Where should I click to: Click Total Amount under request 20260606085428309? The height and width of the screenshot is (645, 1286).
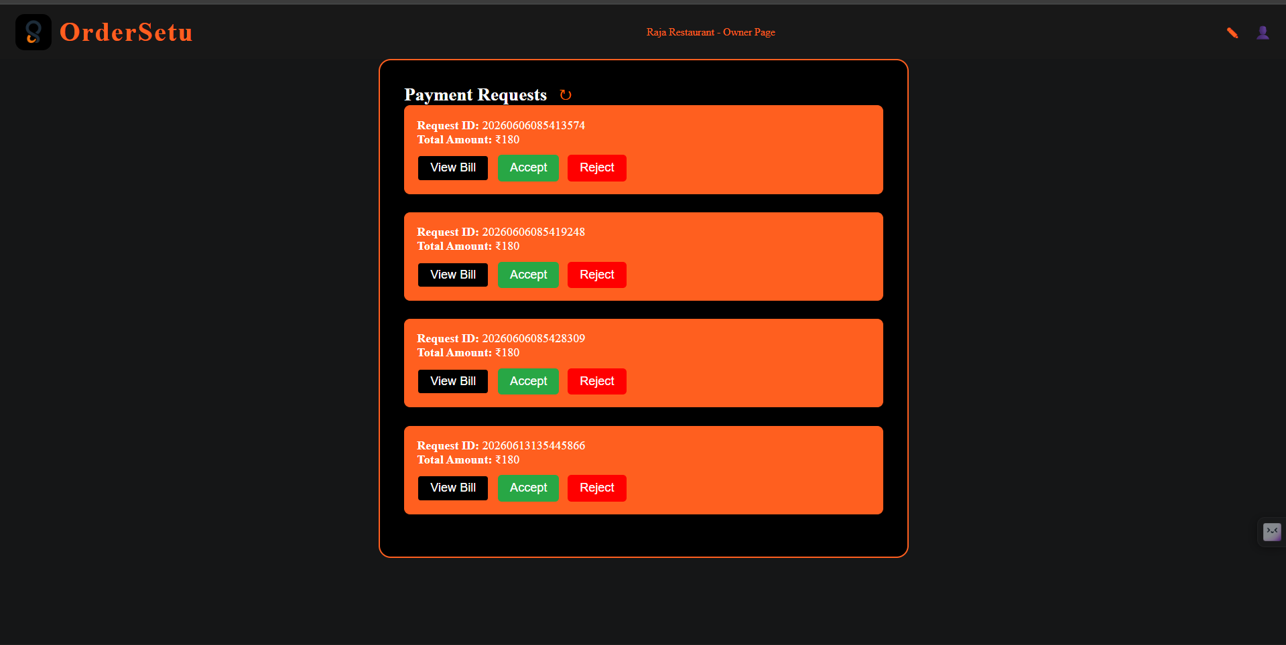[x=468, y=352]
